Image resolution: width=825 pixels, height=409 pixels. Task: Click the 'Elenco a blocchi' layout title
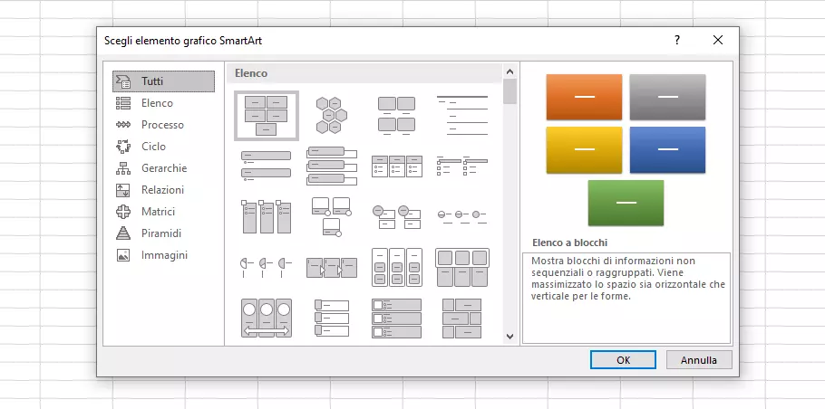click(570, 243)
